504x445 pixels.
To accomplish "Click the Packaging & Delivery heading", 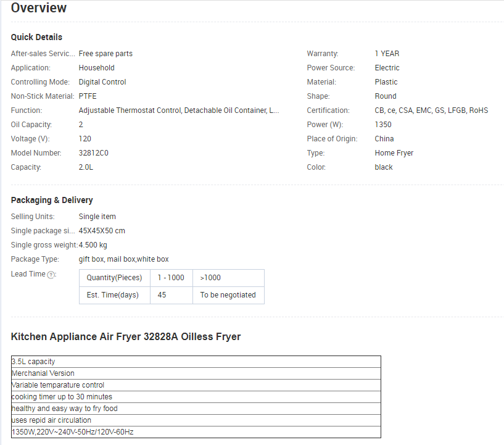I will pos(52,200).
